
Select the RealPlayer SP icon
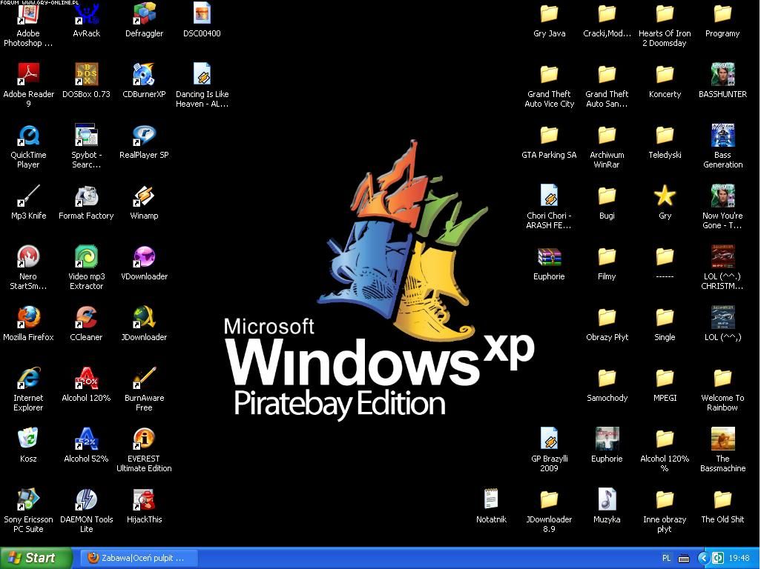144,135
